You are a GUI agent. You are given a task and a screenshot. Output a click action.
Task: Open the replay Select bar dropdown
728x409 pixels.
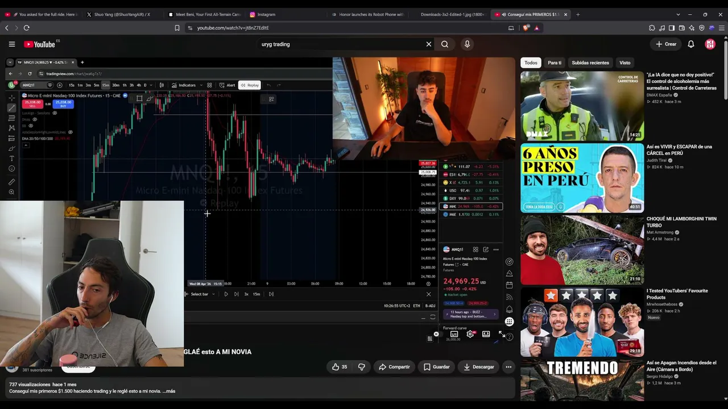[199, 294]
